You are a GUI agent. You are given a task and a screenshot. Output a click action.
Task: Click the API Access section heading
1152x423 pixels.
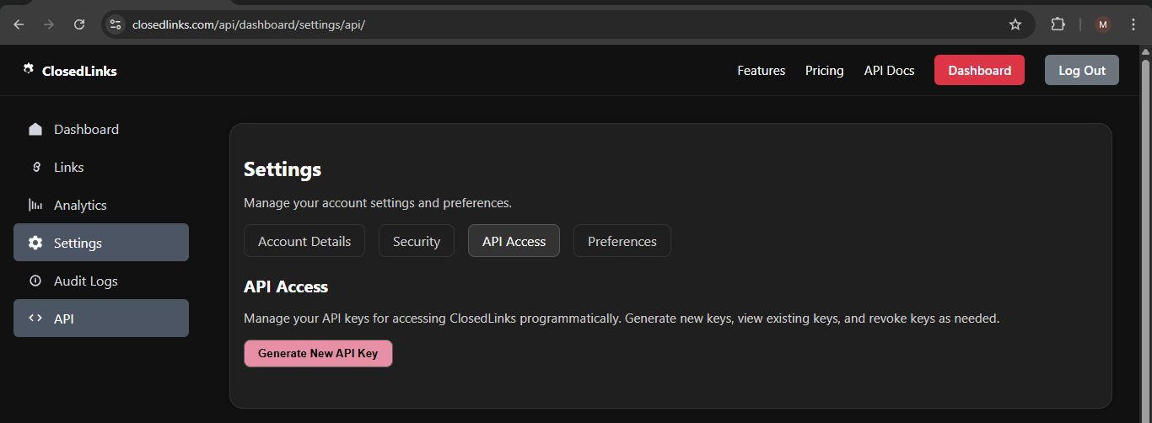tap(286, 286)
